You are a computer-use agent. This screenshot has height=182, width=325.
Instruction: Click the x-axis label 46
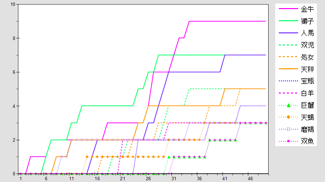(x=250, y=178)
